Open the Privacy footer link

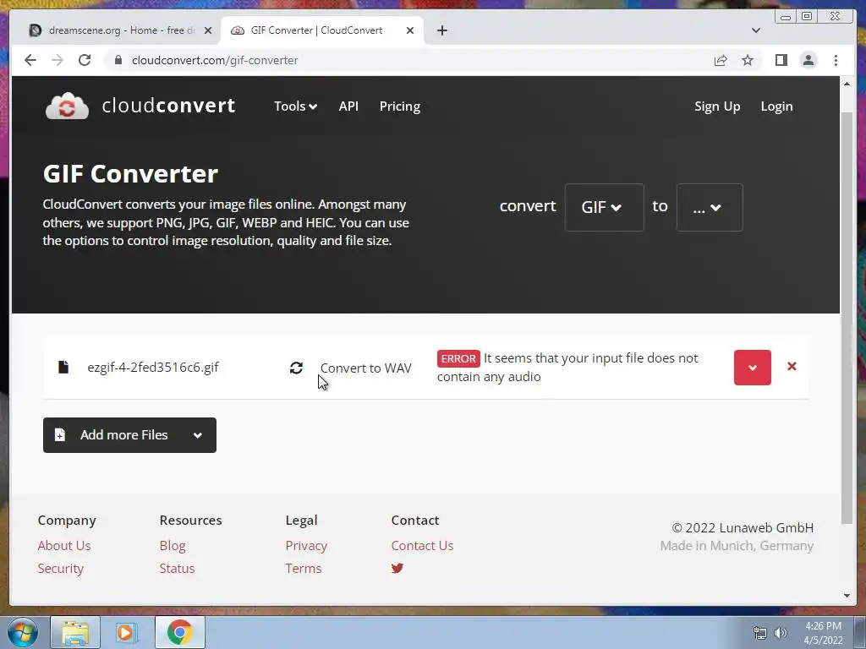point(306,545)
